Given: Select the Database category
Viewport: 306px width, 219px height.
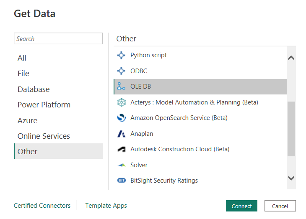Looking at the screenshot, I should [34, 89].
